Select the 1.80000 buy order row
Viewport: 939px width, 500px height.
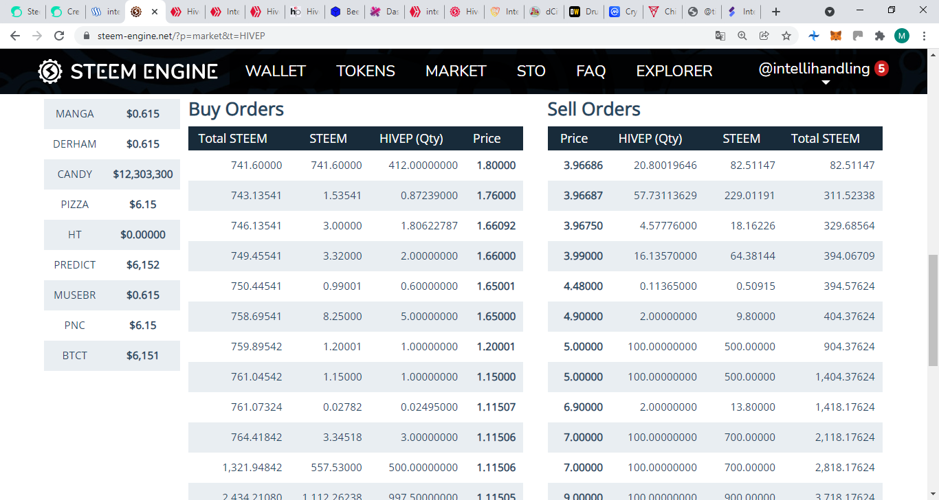[355, 166]
